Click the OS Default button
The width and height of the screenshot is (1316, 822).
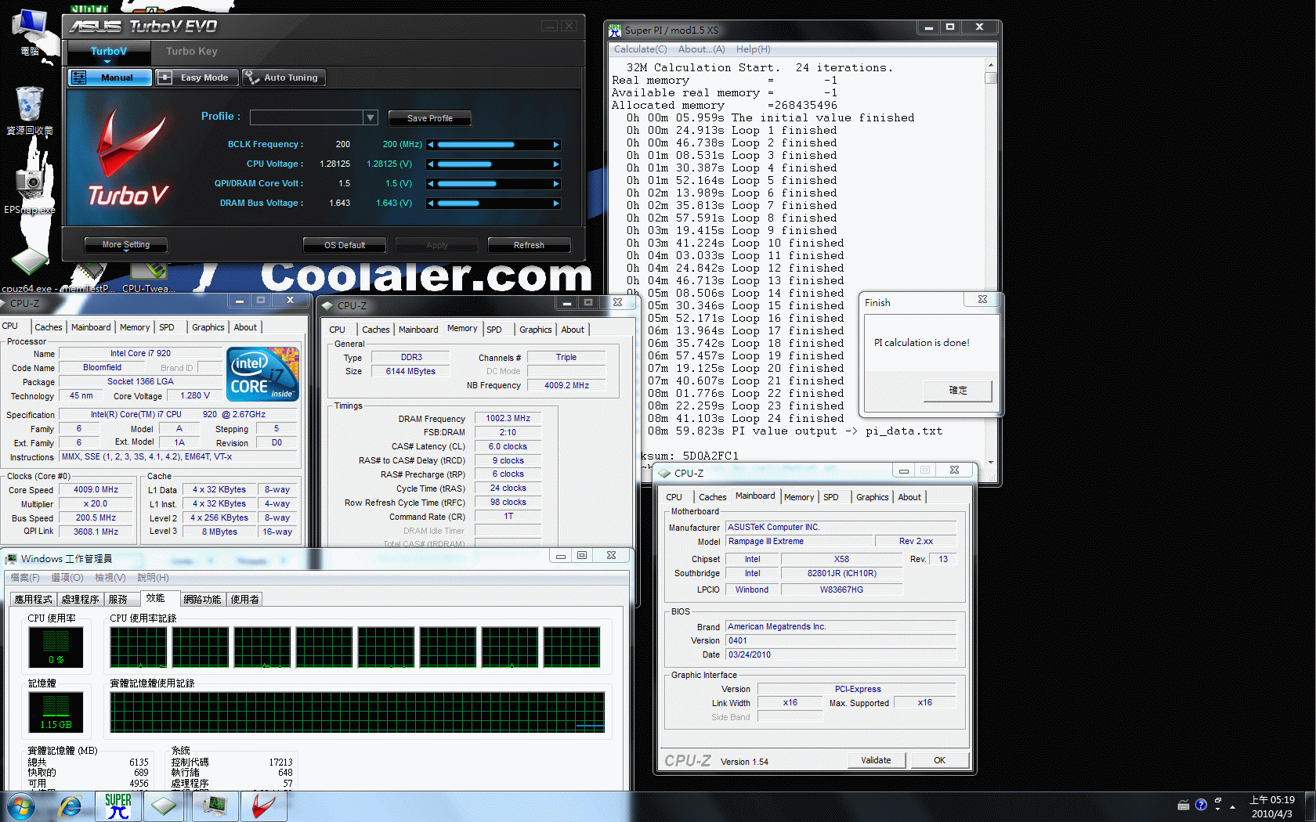[345, 245]
